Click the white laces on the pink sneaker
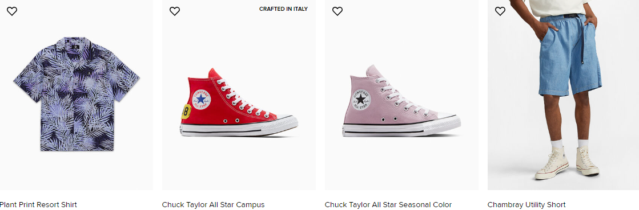 [399, 94]
